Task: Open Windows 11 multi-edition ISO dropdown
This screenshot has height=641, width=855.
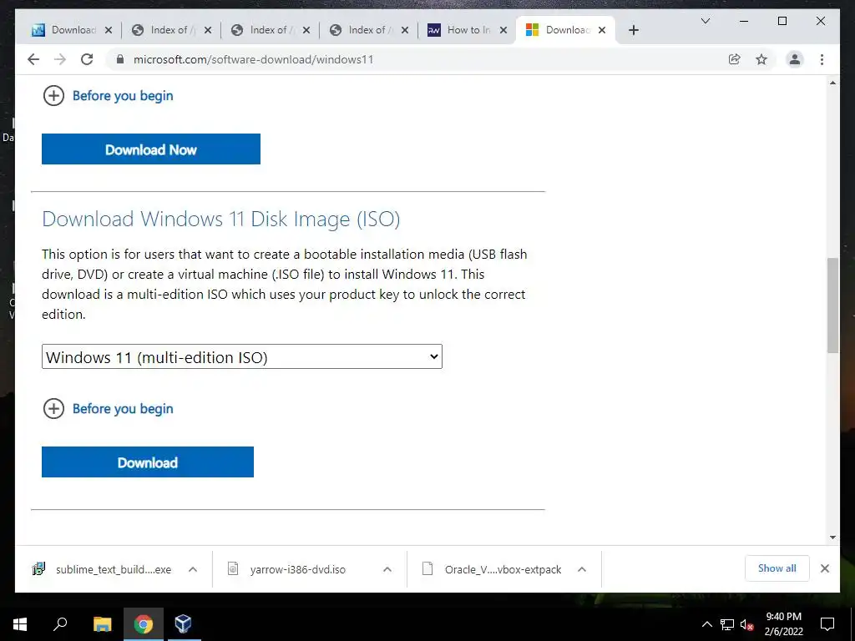Action: [x=242, y=356]
